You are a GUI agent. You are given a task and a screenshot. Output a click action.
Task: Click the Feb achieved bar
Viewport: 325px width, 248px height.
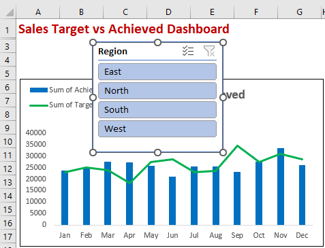coord(87,196)
